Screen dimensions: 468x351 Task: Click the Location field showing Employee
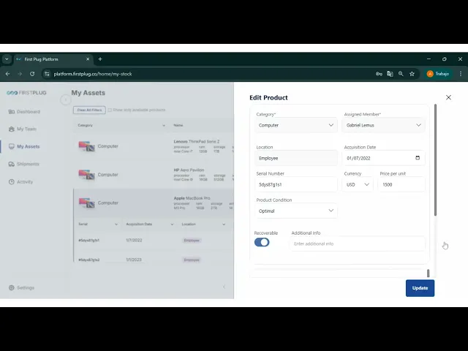pyautogui.click(x=296, y=158)
